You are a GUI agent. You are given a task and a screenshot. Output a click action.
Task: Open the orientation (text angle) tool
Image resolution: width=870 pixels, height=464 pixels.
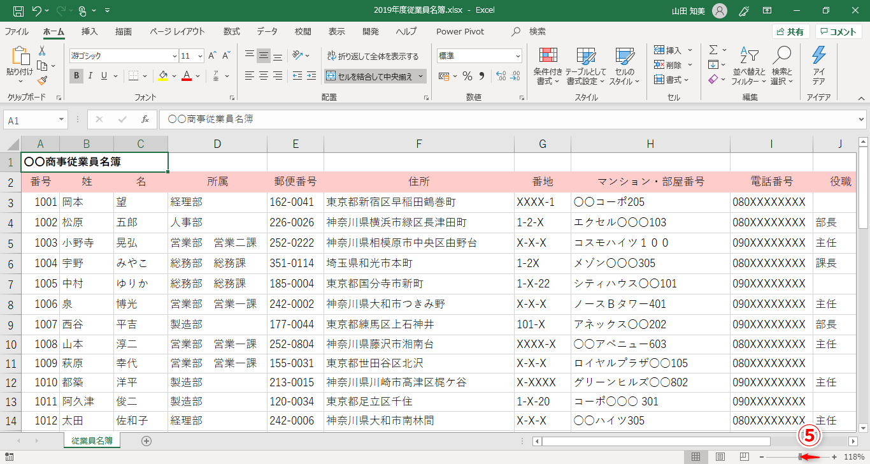298,55
